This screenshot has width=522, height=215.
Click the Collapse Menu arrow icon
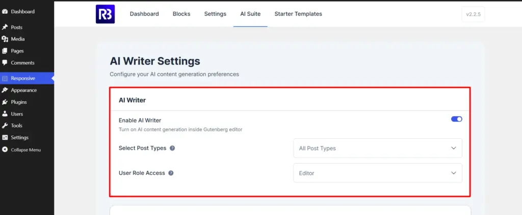[x=5, y=149]
